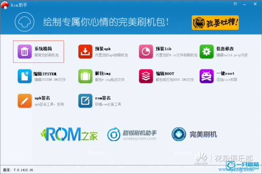The width and height of the screenshot is (262, 174).
Task: Open the 解包img green briefcase icon
Action: coord(85,76)
